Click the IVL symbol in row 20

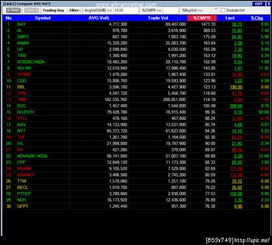pyautogui.click(x=20, y=144)
